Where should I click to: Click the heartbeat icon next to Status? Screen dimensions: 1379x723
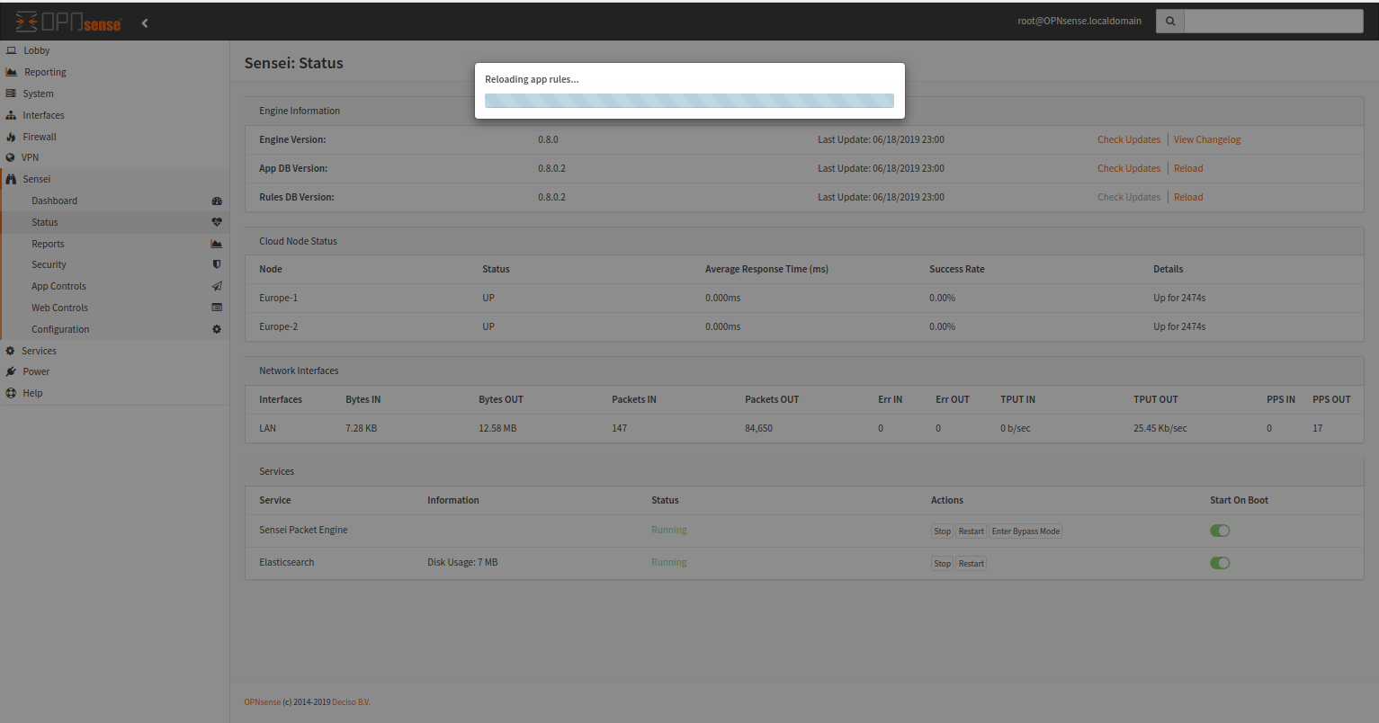[x=216, y=222]
